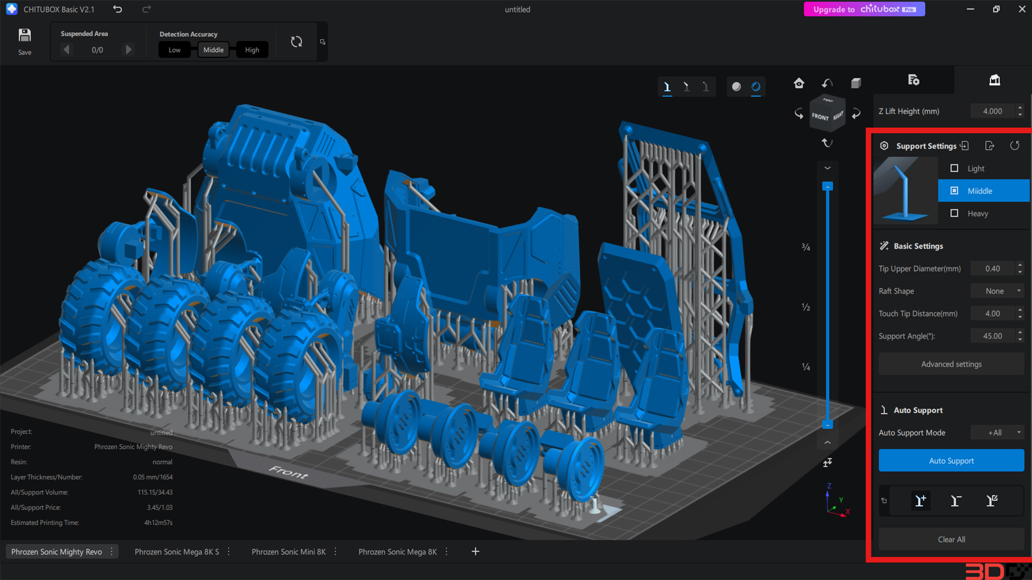Click the Tip Upper Diameter value field
The image size is (1032, 580).
coord(993,269)
